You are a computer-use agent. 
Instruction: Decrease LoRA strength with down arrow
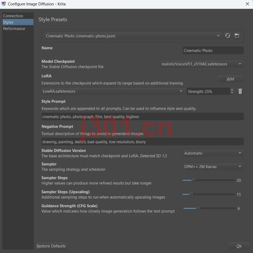click(232, 93)
